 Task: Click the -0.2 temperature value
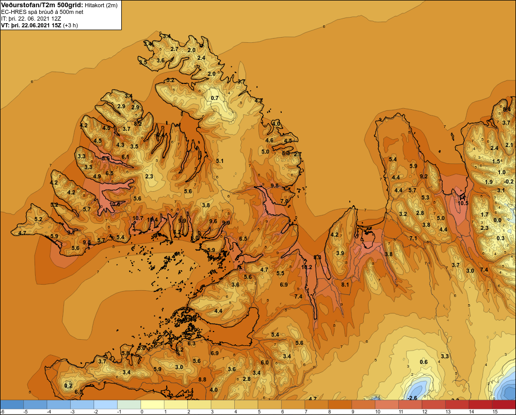coord(508,181)
